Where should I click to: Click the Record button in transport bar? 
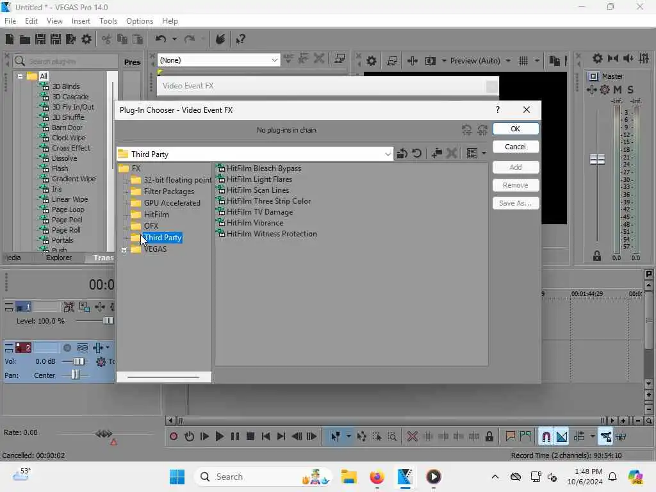pos(174,436)
